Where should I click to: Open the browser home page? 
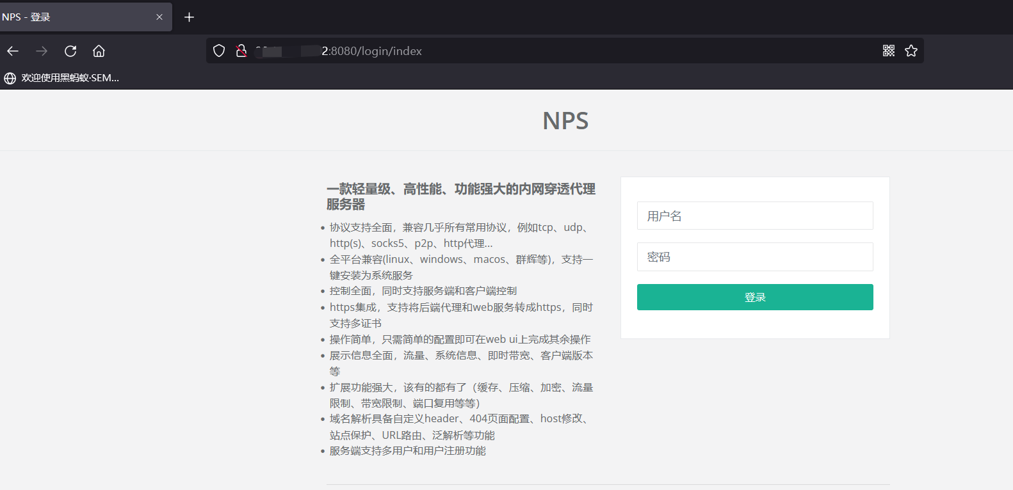pyautogui.click(x=99, y=51)
